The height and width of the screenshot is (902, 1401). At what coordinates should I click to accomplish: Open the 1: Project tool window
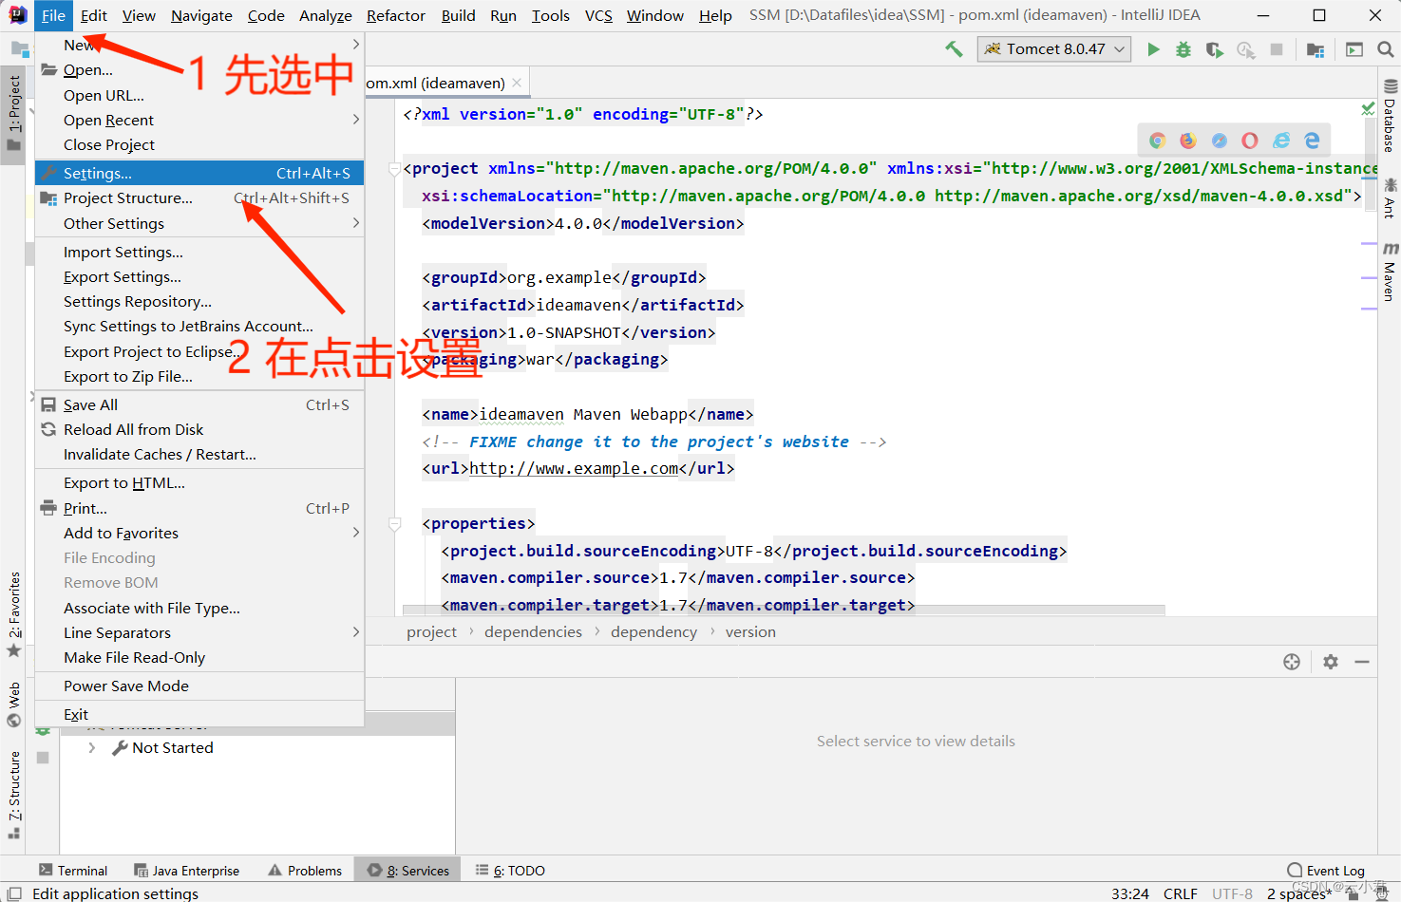coord(13,114)
